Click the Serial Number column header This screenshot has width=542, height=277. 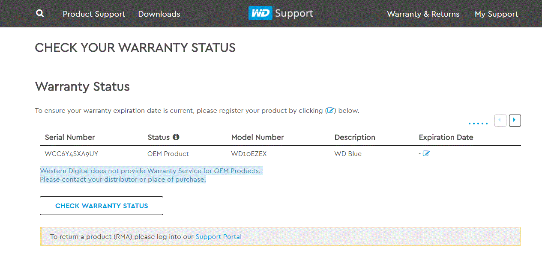pos(70,137)
